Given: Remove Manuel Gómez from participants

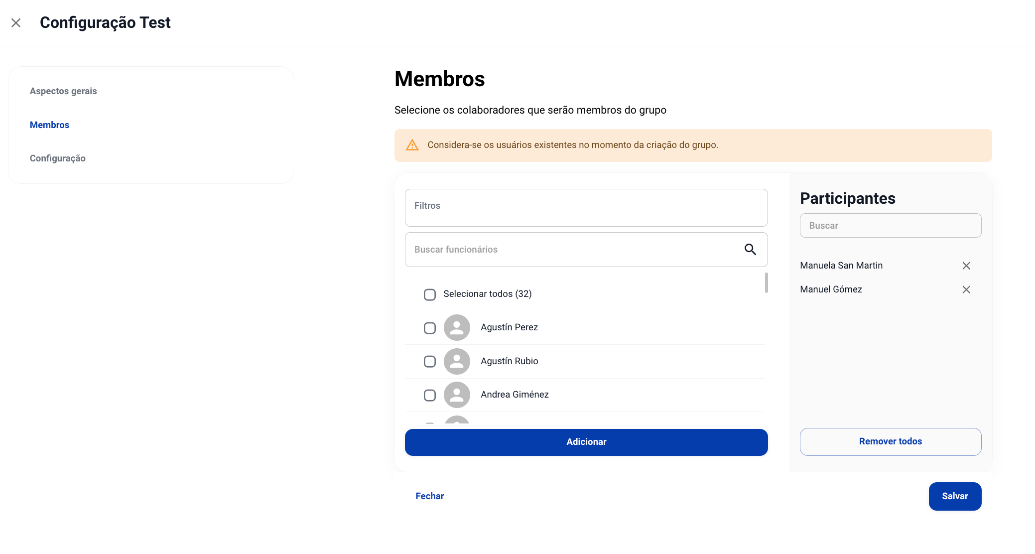Looking at the screenshot, I should (x=966, y=289).
